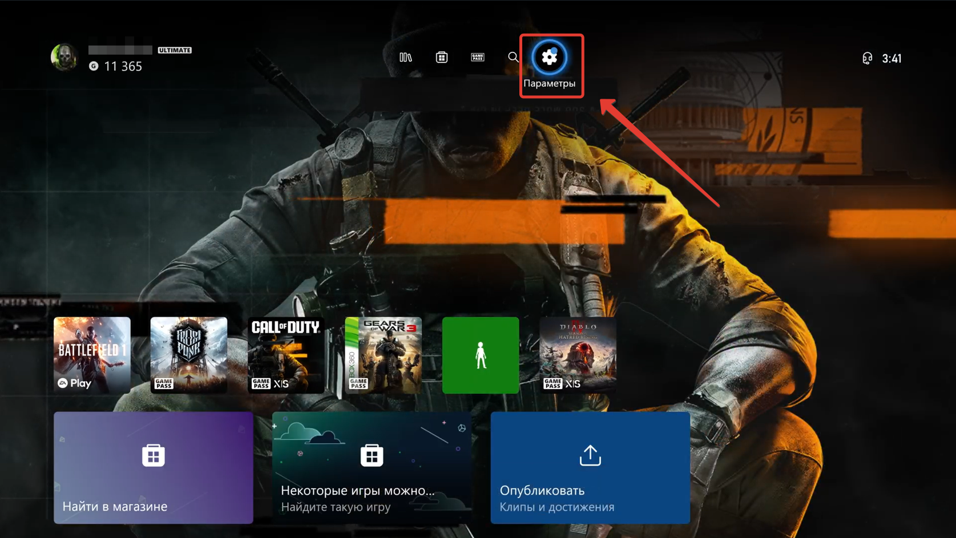The height and width of the screenshot is (538, 956).
Task: Launch the Frostpunk game tile
Action: click(x=189, y=355)
